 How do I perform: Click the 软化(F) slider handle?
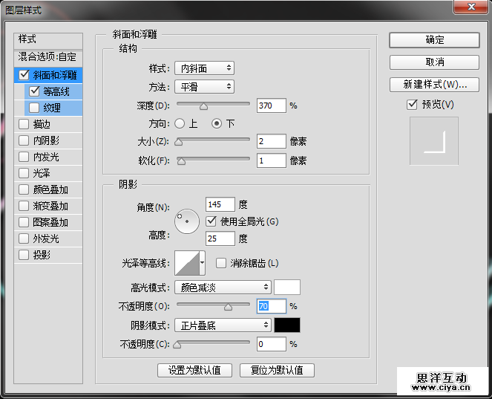(x=181, y=161)
